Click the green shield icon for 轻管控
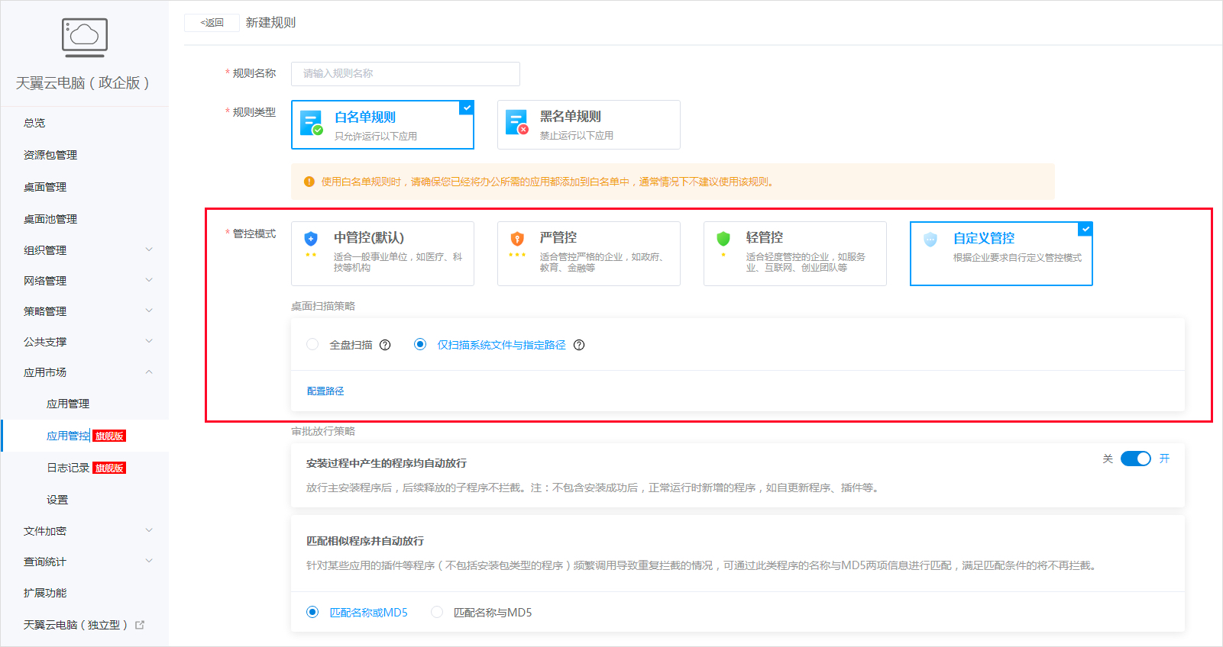 (x=723, y=238)
